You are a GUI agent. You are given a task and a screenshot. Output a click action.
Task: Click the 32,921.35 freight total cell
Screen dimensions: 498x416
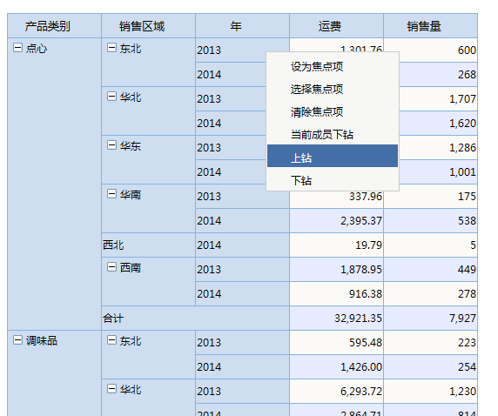point(336,318)
